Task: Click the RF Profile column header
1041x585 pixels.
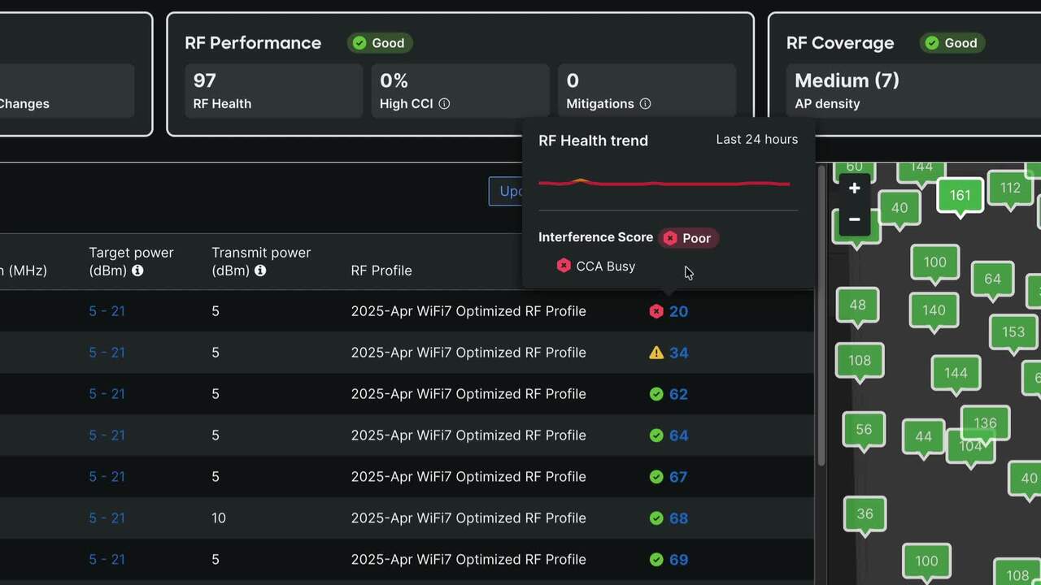Action: [x=381, y=271]
